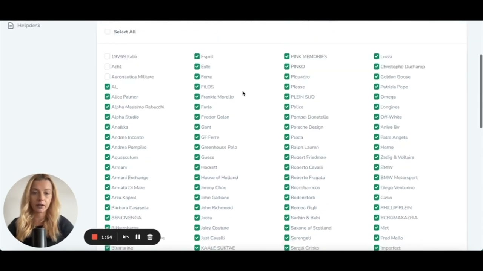Viewport: 483px width, 271px height.
Task: Click the Andrea Incontri label
Action: tap(128, 137)
